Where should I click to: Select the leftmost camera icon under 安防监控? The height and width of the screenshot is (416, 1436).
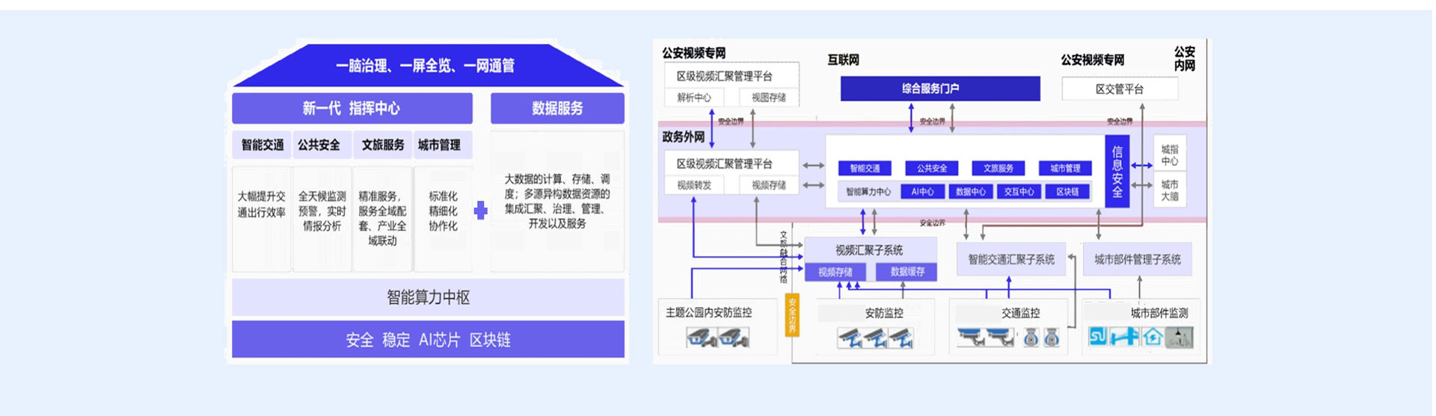tap(850, 339)
